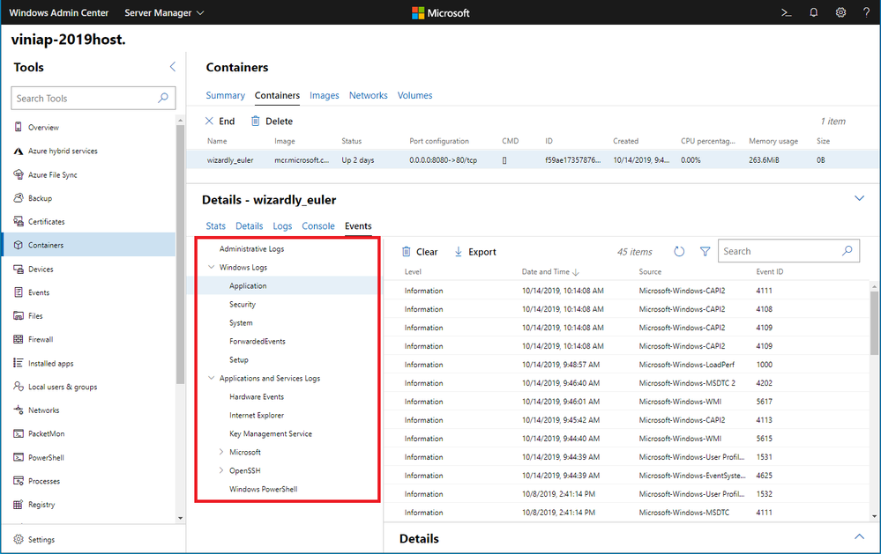
Task: Select the Security log
Action: point(243,304)
